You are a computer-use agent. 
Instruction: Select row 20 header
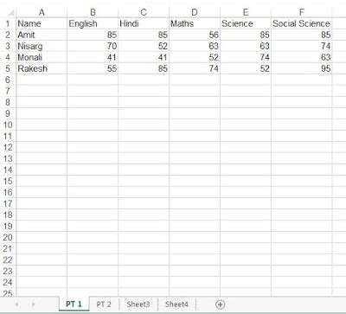point(8,237)
